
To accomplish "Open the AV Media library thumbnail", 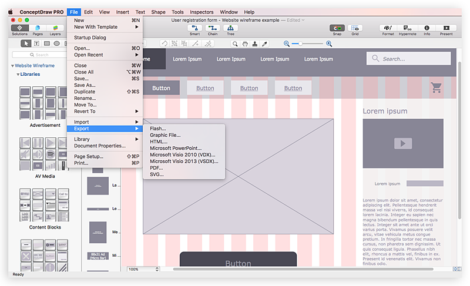I will [43, 154].
